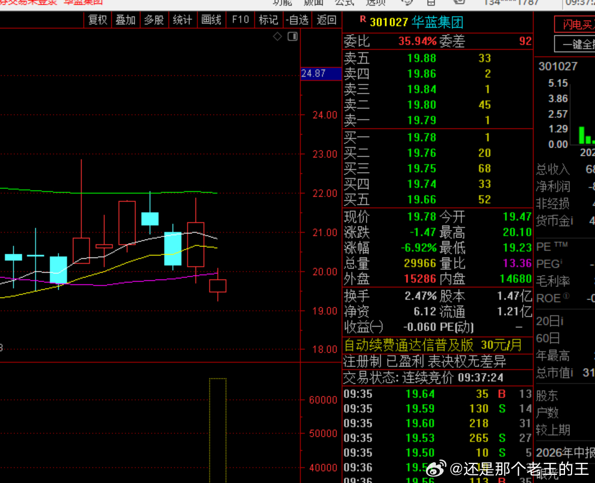
Task: Click the 涨幅 value -6.92%
Action: pos(419,248)
